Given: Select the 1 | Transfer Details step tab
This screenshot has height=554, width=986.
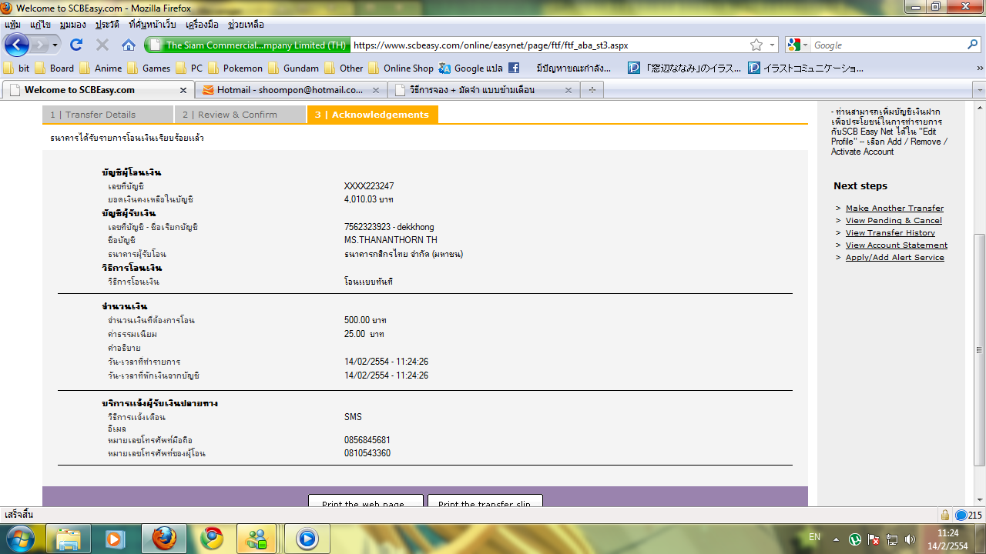Looking at the screenshot, I should pos(108,115).
